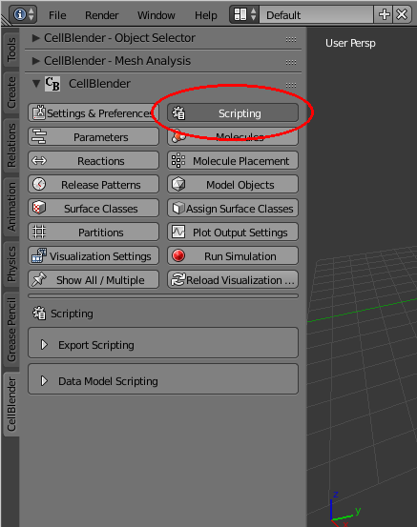The height and width of the screenshot is (527, 417).
Task: Click the Settings & Preferences button
Action: [94, 112]
